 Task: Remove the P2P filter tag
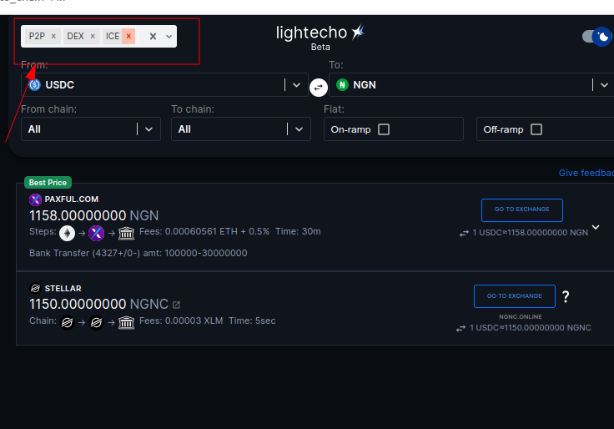tap(53, 36)
